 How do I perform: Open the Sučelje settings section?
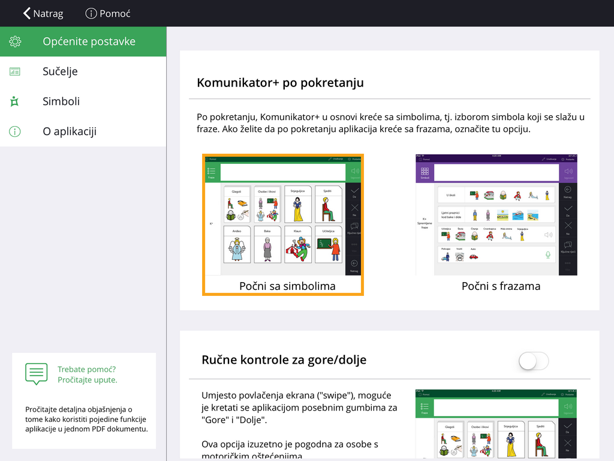pyautogui.click(x=83, y=71)
